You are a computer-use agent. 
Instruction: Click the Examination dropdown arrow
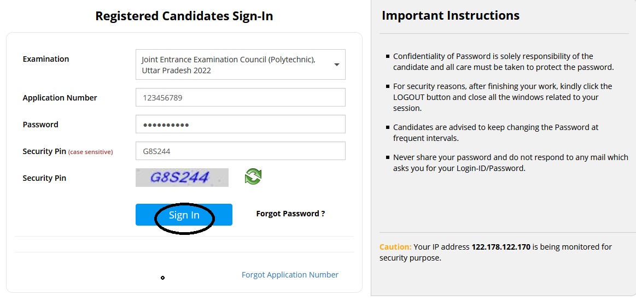tap(336, 64)
